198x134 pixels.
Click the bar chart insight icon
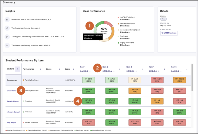[7, 20]
